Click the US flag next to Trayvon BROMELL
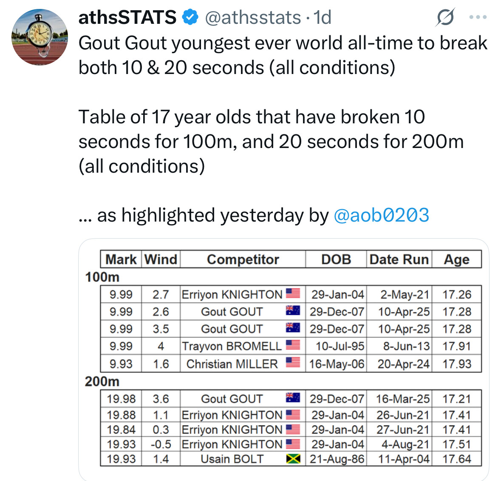Image resolution: width=501 pixels, height=481 pixels. point(293,345)
